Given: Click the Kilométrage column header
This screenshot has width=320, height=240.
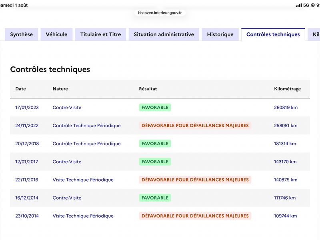Looking at the screenshot, I should coord(287,89).
